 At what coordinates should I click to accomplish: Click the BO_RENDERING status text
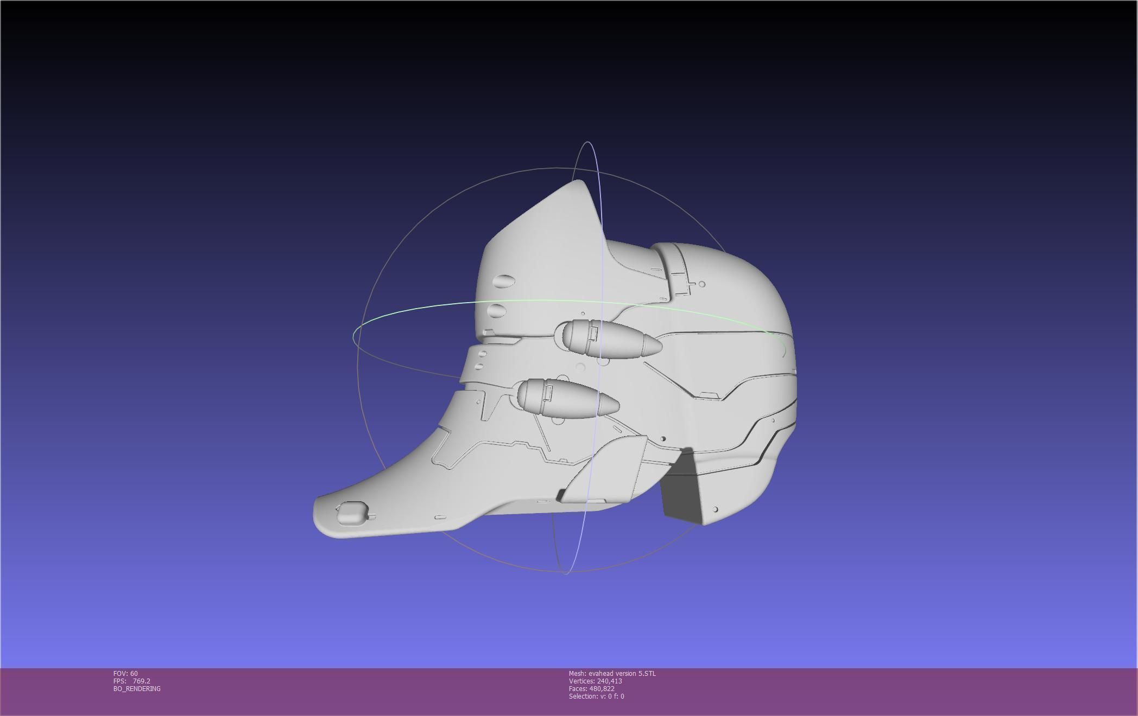[137, 688]
